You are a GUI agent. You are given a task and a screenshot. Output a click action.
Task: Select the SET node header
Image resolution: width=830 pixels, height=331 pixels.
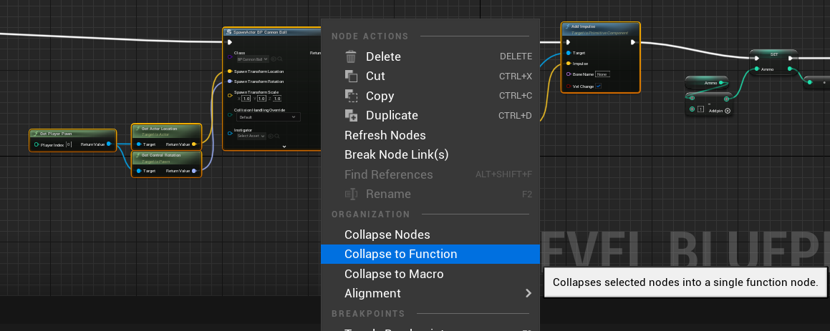(x=773, y=54)
